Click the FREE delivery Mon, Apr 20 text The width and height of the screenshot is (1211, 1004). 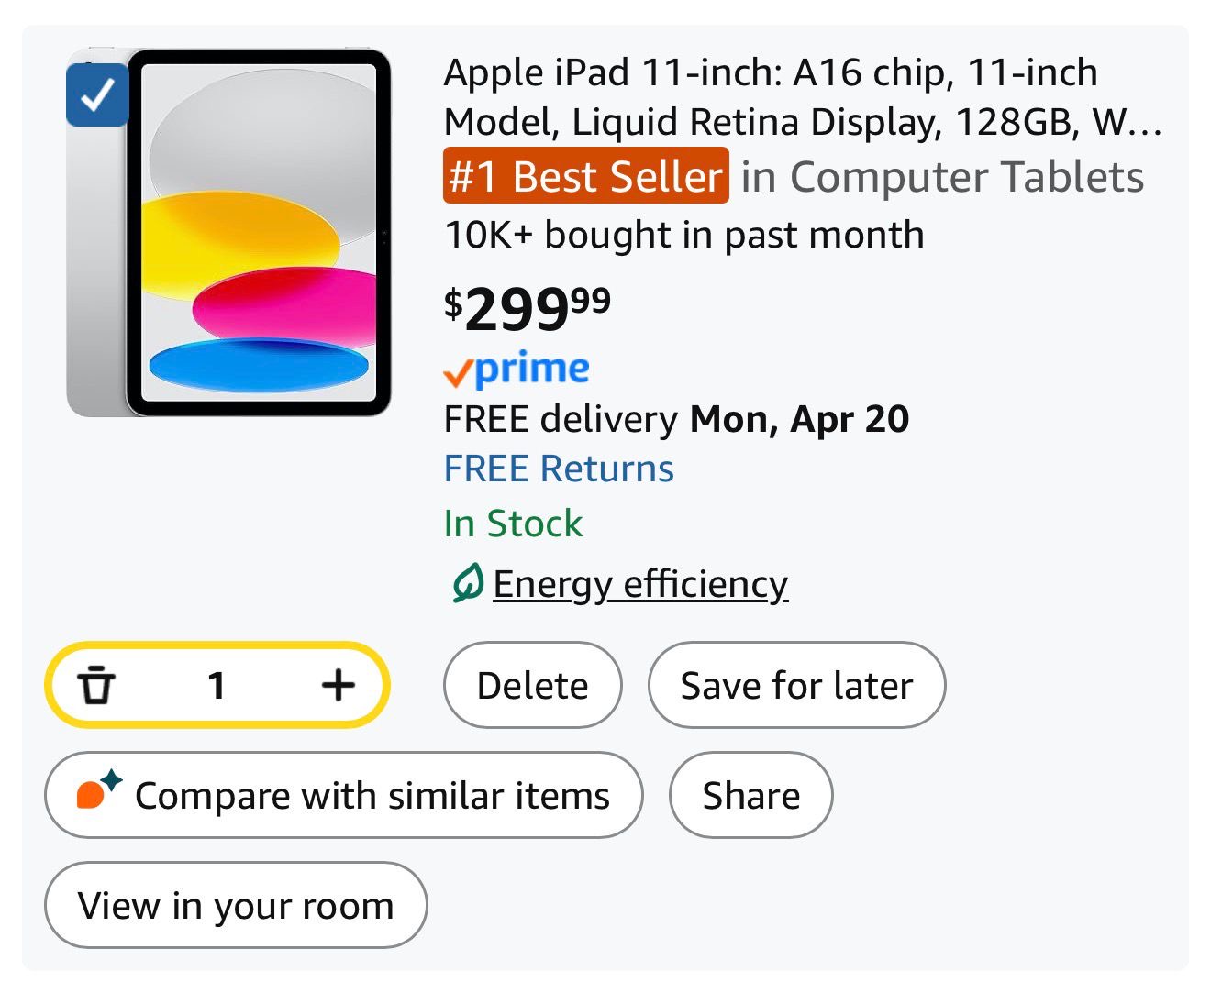point(676,419)
